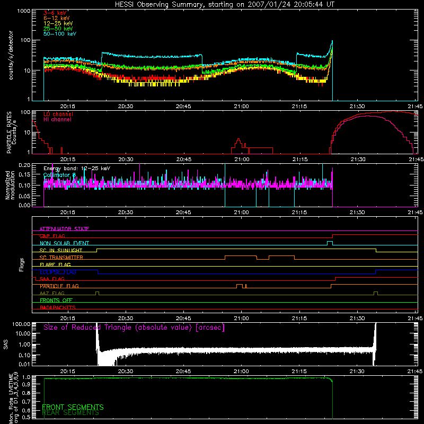Click the LO channel bump near 21:00
This screenshot has height=424, width=424.
(x=238, y=146)
